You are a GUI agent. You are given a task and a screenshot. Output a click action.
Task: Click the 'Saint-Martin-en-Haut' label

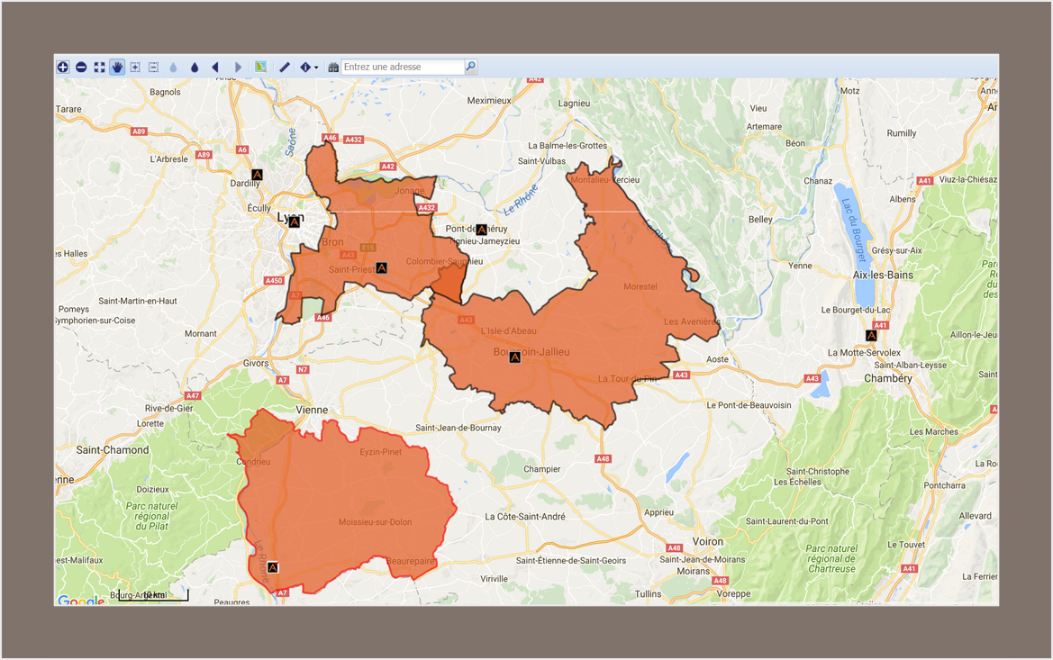pyautogui.click(x=138, y=301)
